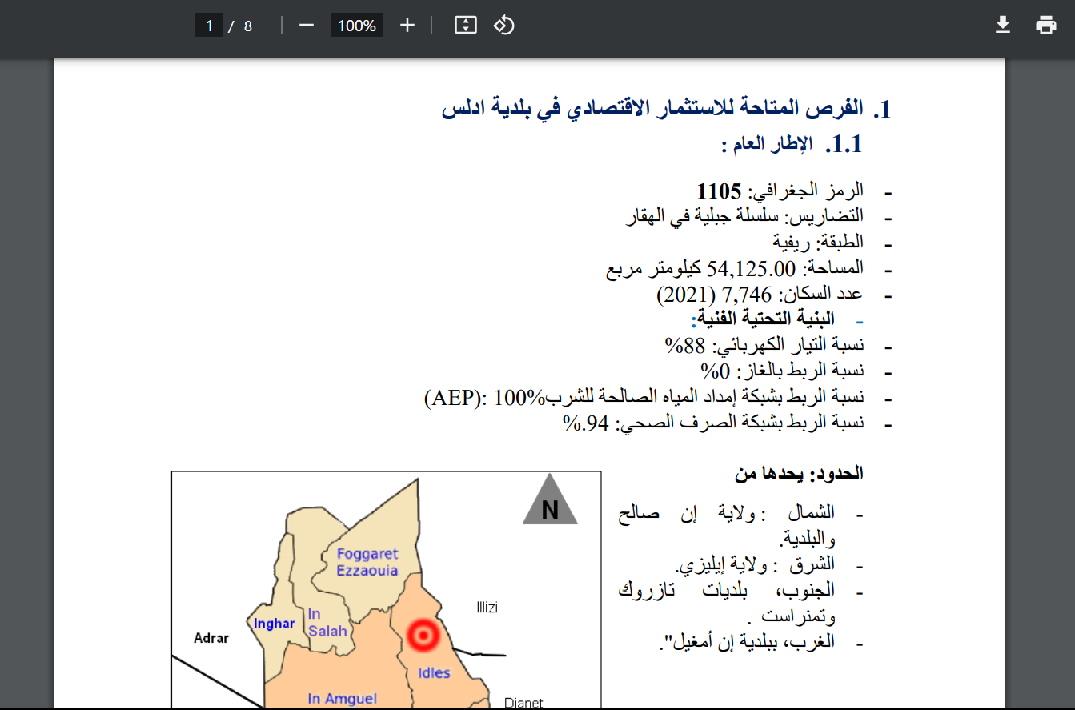Click the In Salah region label

coord(327,622)
